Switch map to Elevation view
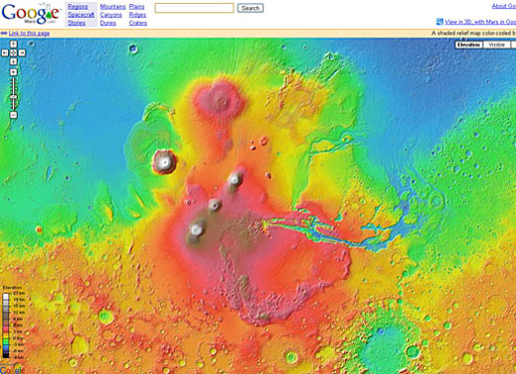516x374 pixels. 469,45
